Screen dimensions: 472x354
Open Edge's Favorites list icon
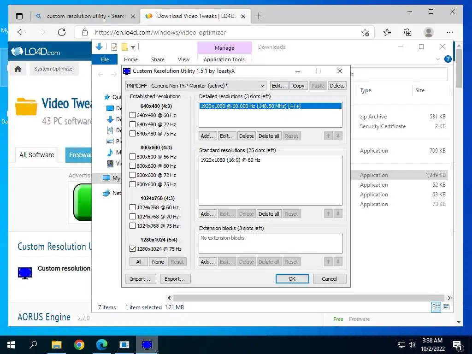tap(387, 32)
